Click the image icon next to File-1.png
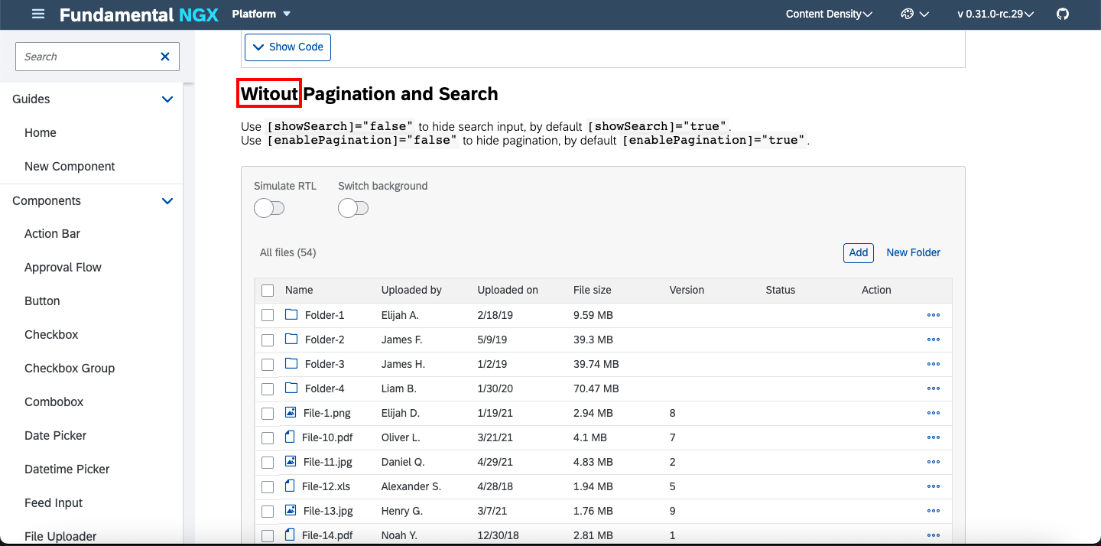The image size is (1101, 546). pos(290,412)
